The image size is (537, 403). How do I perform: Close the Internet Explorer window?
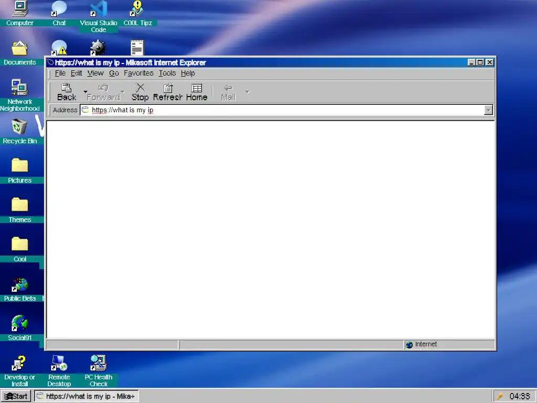coord(490,62)
